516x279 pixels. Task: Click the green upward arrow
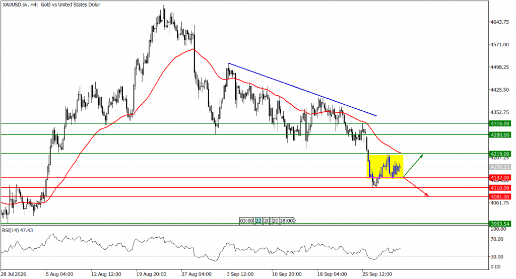click(x=413, y=165)
